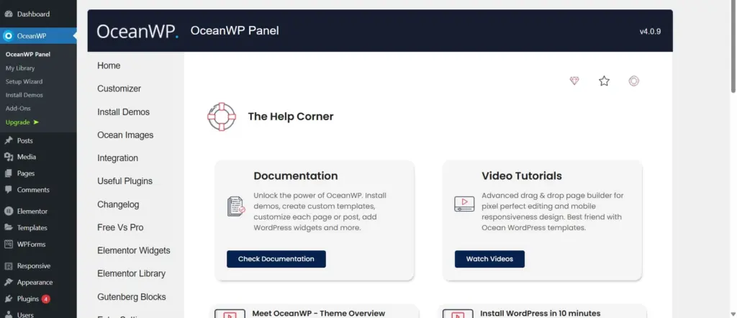Click the Posts pushpin icon
Image resolution: width=737 pixels, height=318 pixels.
click(9, 140)
